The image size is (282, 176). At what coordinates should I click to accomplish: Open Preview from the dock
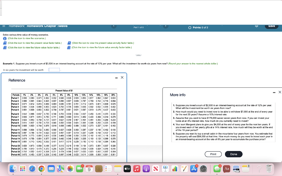(x=236, y=169)
